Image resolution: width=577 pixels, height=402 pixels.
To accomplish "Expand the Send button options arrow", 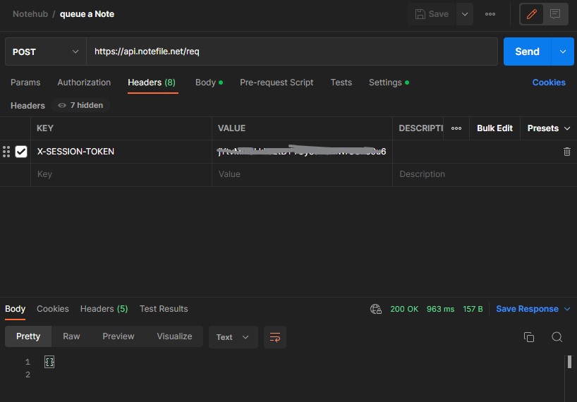I will point(563,51).
